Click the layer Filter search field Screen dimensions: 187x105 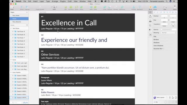click(x=17, y=103)
